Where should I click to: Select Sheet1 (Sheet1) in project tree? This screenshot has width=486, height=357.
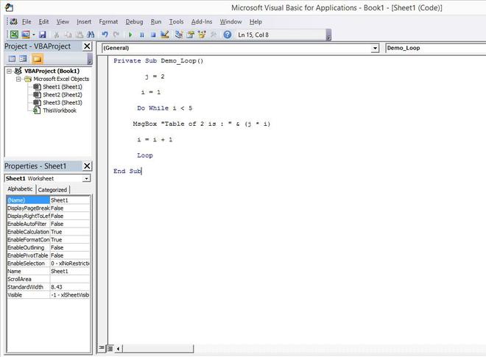pos(63,87)
